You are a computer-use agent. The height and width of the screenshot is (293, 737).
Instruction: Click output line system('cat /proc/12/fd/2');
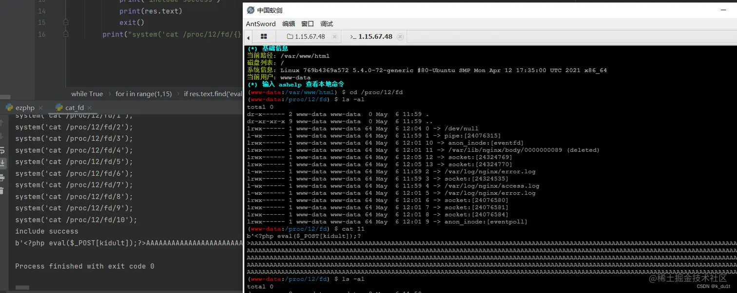pos(74,127)
